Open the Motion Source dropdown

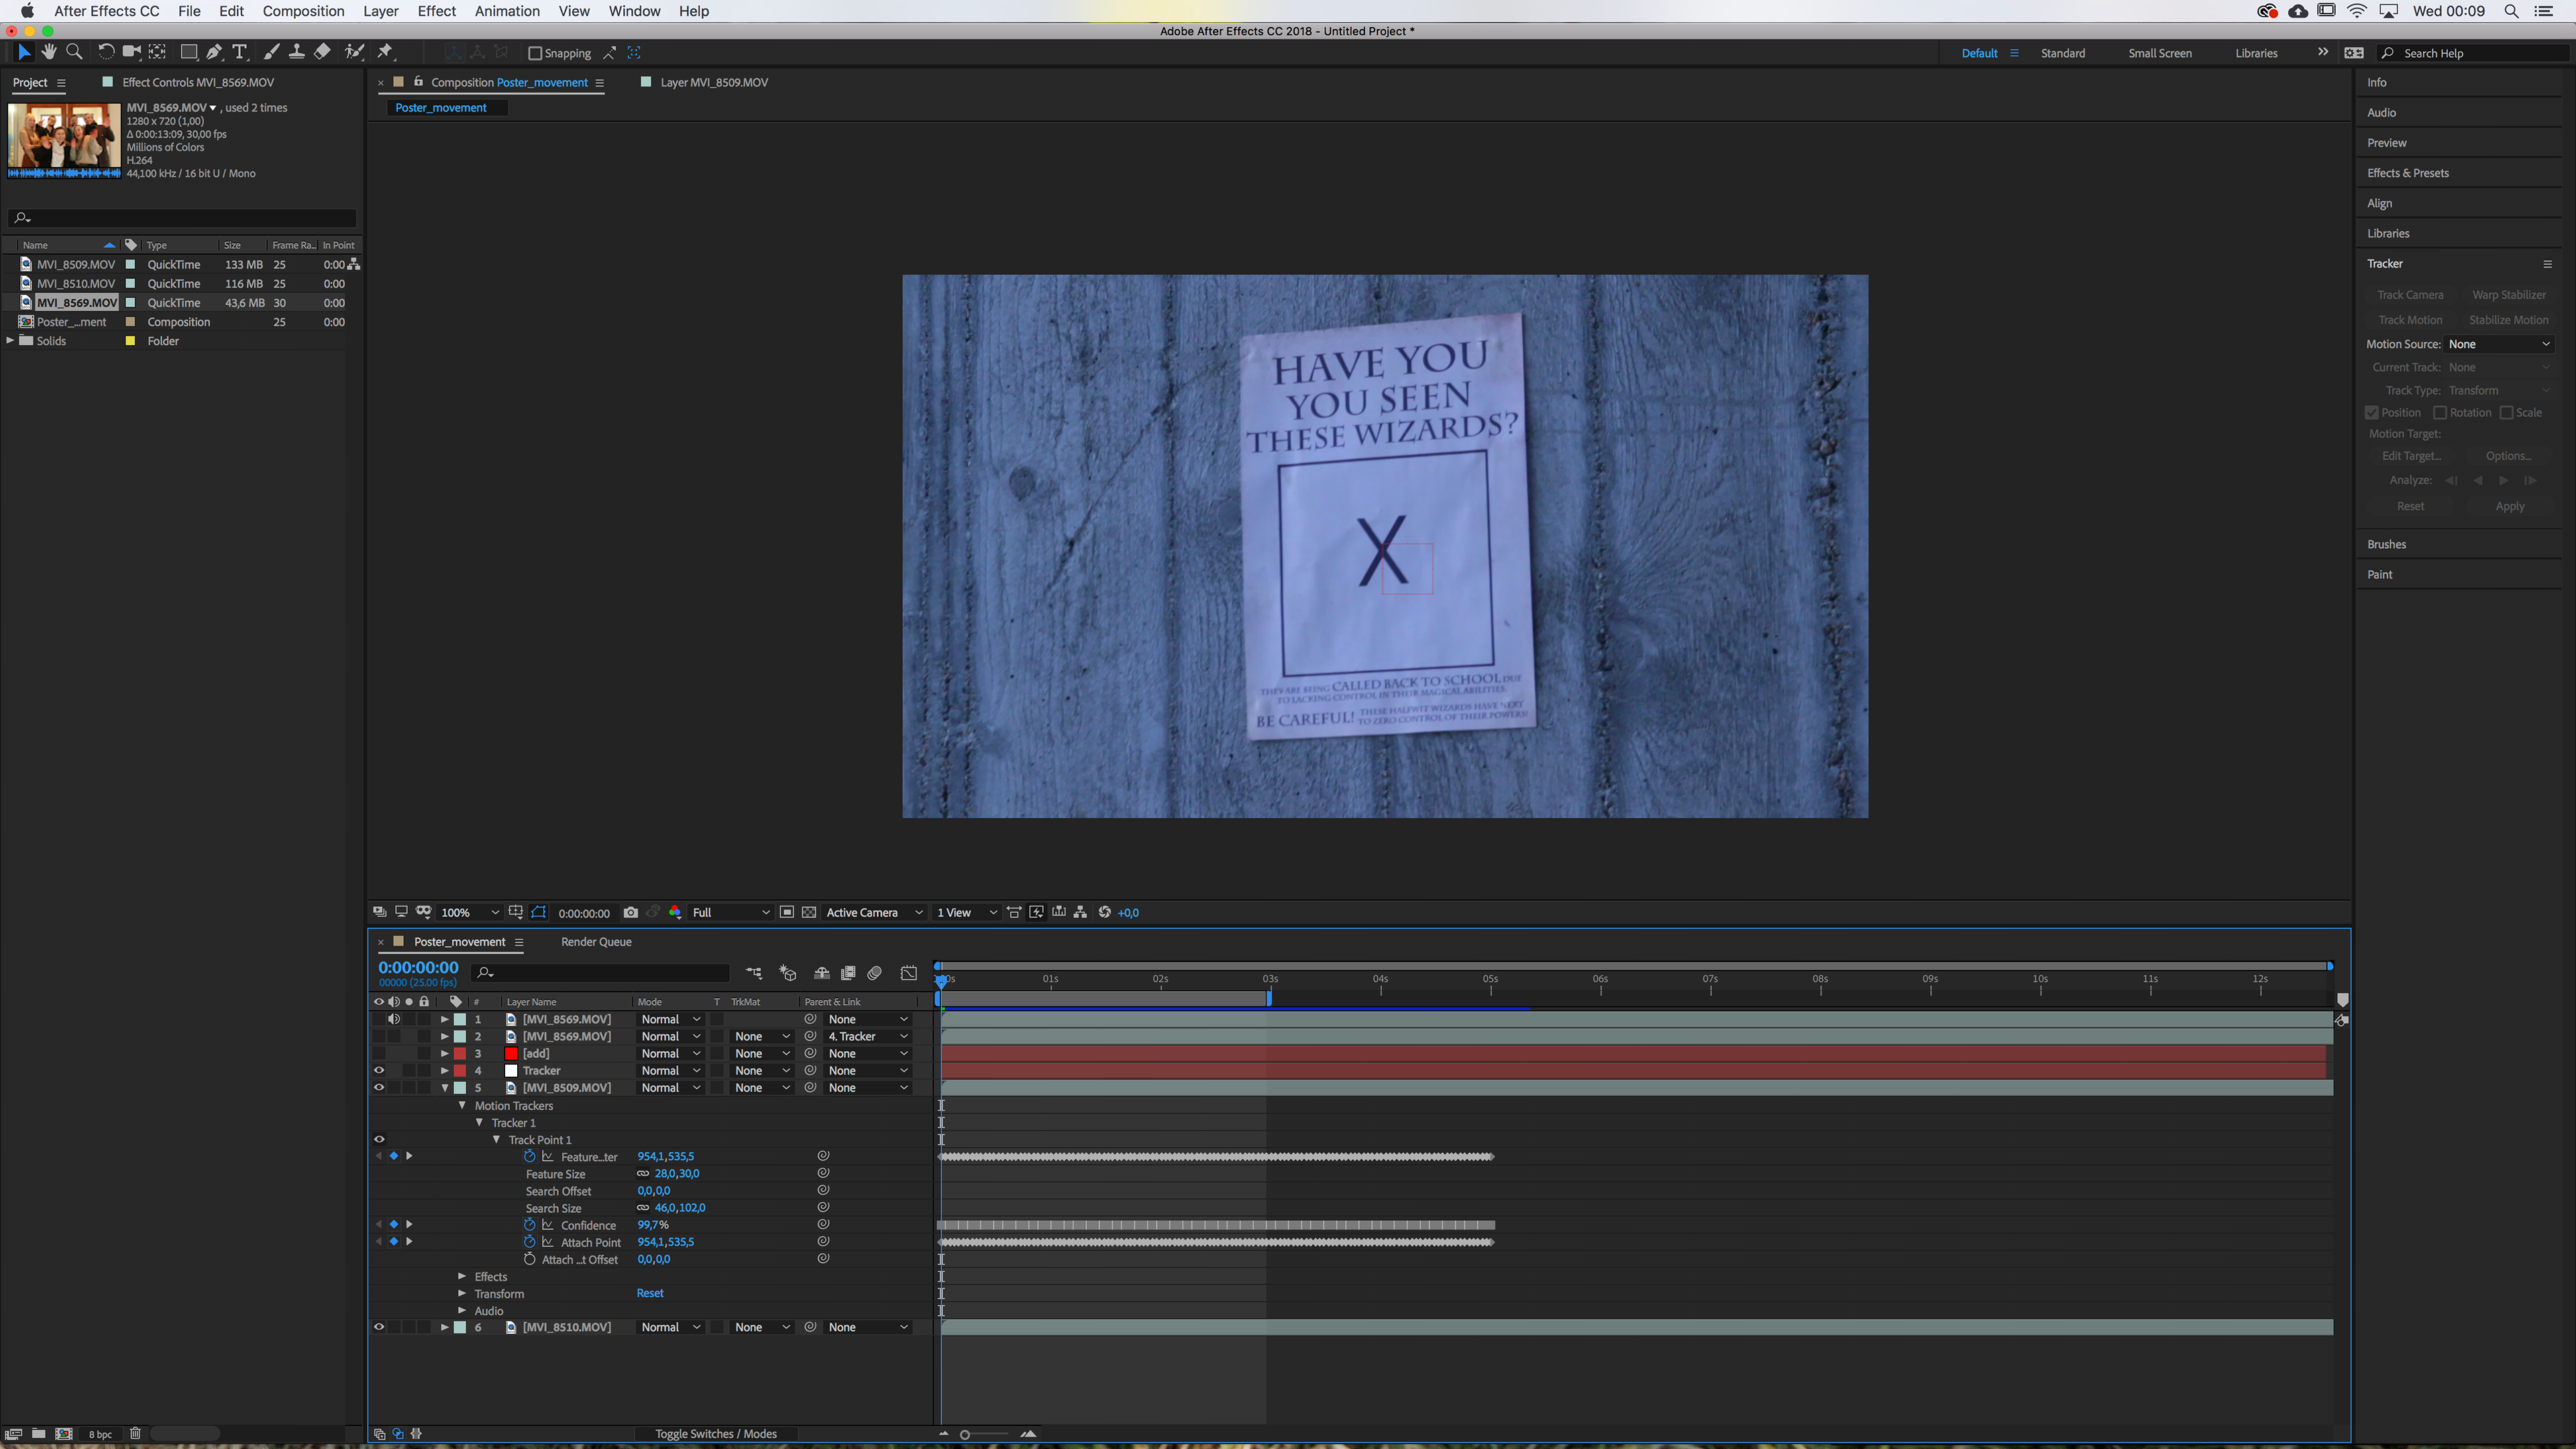[2498, 344]
